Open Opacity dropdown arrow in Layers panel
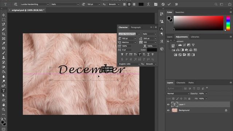The height and width of the screenshot is (131, 233). [206, 94]
